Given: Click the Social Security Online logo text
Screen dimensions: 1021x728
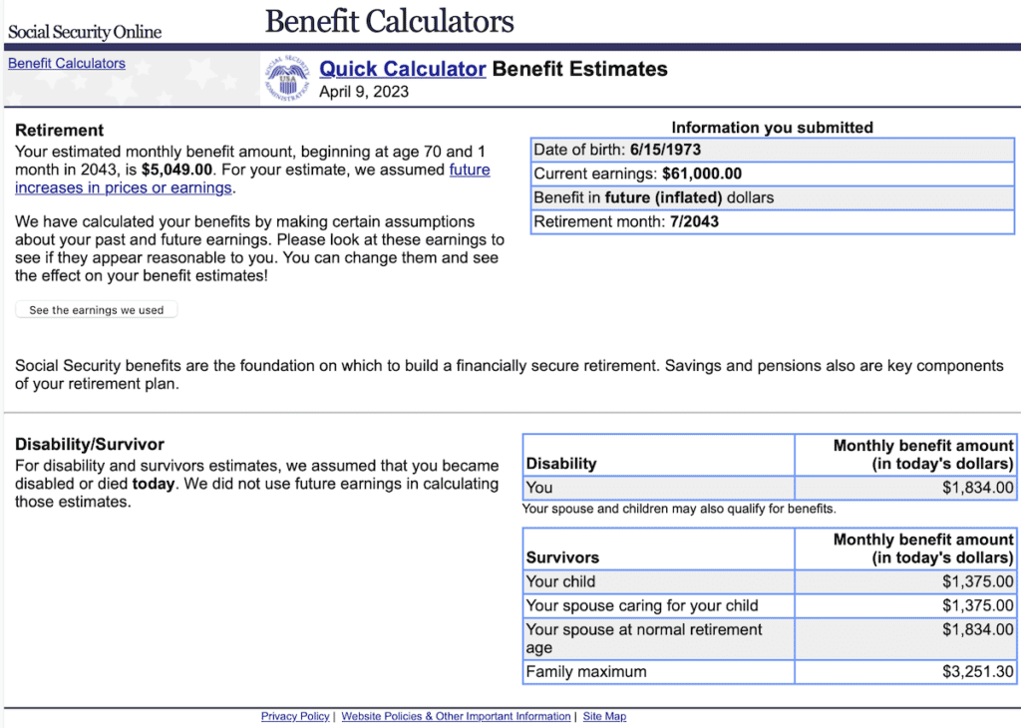Looking at the screenshot, I should tap(84, 30).
